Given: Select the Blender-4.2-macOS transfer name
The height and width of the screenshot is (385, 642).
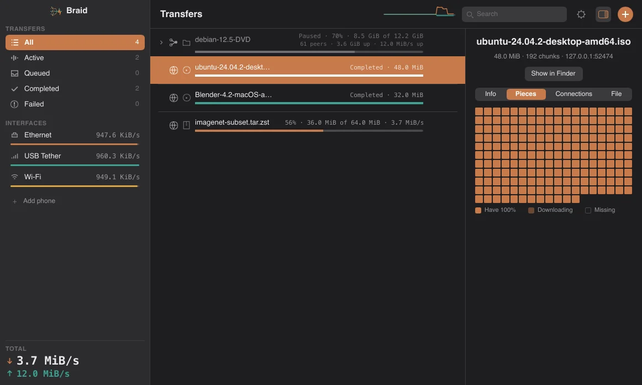Looking at the screenshot, I should coord(233,95).
